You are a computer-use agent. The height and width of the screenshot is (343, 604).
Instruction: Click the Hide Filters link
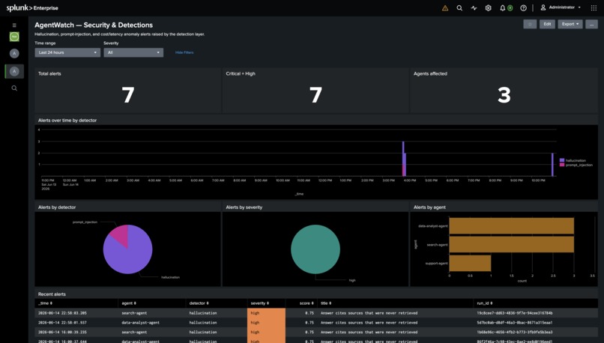click(x=184, y=52)
